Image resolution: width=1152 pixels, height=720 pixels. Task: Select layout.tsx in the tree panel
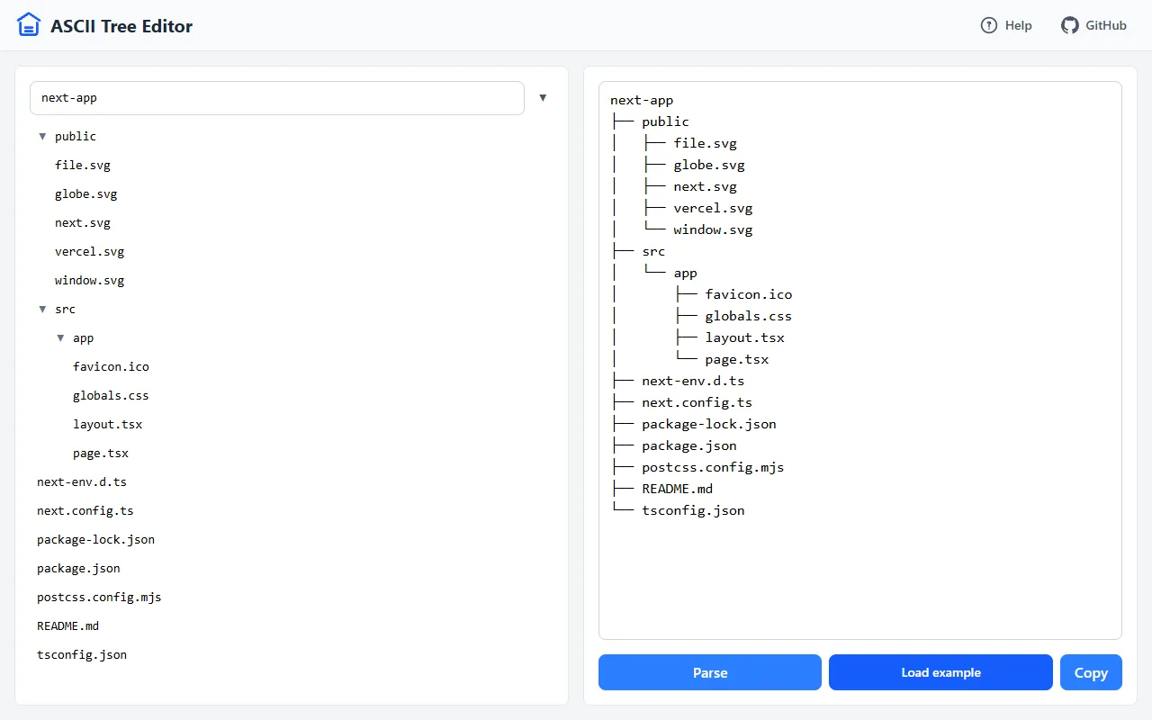point(108,425)
